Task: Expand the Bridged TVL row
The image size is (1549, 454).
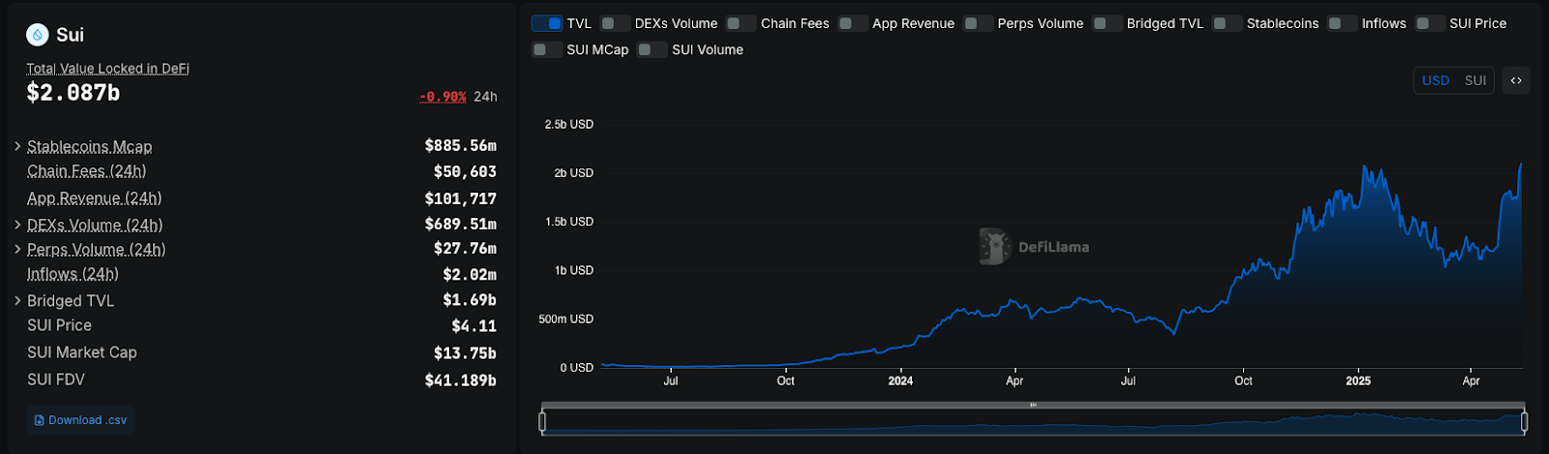Action: click(17, 301)
